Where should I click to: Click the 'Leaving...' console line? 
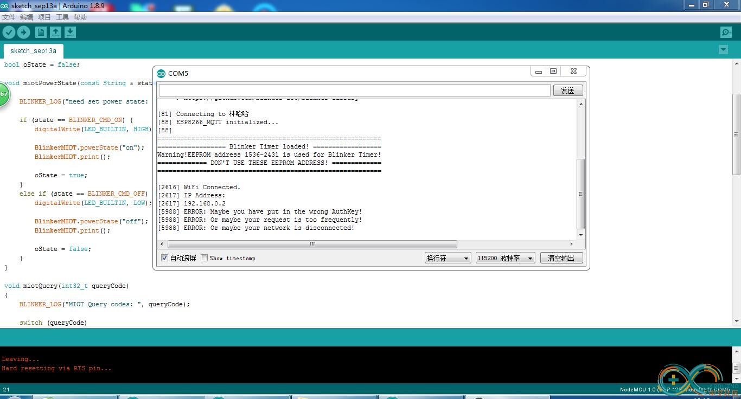[x=21, y=359]
